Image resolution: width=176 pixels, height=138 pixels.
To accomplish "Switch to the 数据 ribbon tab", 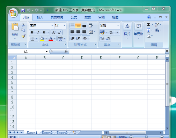I will tap(88, 17).
